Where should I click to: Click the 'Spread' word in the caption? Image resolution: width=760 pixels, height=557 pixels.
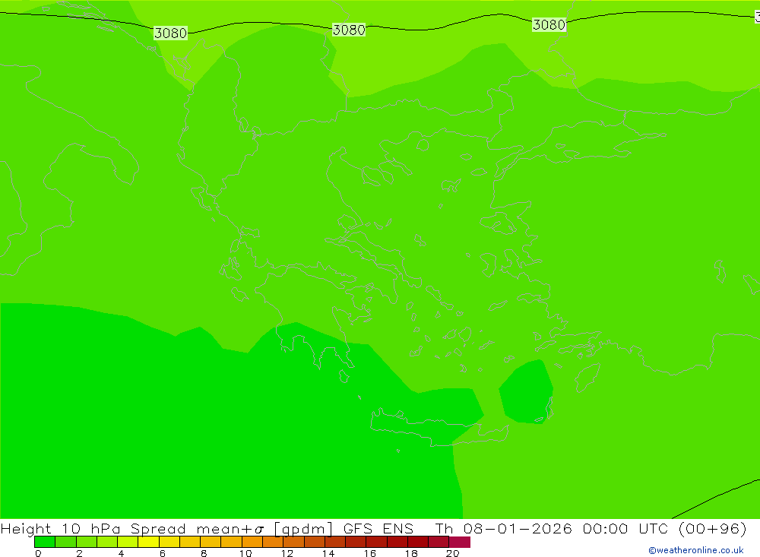158,528
